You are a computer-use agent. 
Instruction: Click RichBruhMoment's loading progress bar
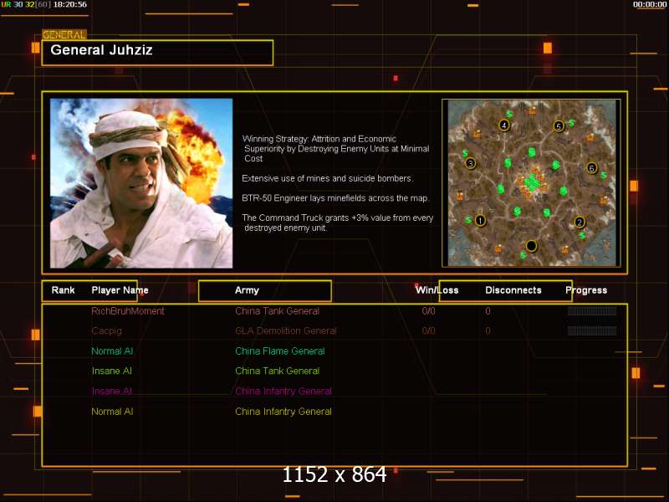[x=591, y=311]
